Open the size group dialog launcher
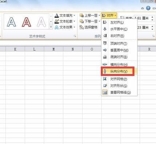 pyautogui.click(x=153, y=36)
